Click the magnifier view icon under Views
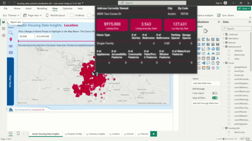 click(11, 33)
